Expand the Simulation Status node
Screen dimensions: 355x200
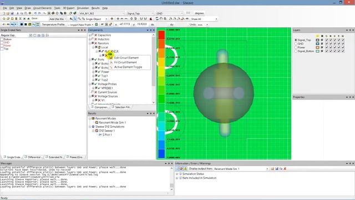[x=177, y=174]
